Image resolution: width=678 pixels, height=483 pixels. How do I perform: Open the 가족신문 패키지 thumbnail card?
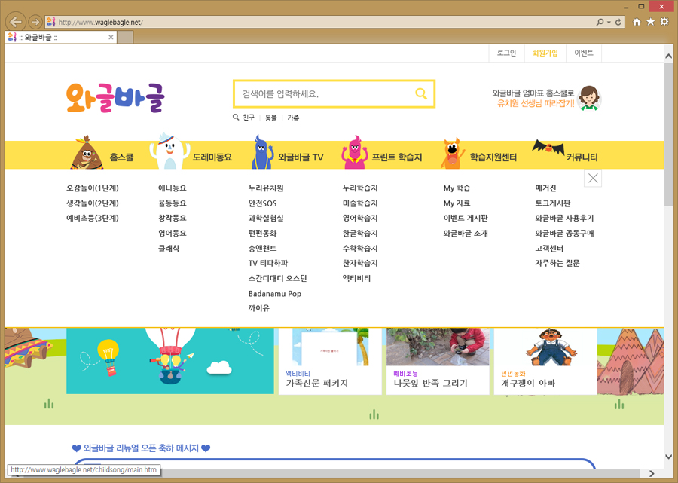[x=330, y=361]
